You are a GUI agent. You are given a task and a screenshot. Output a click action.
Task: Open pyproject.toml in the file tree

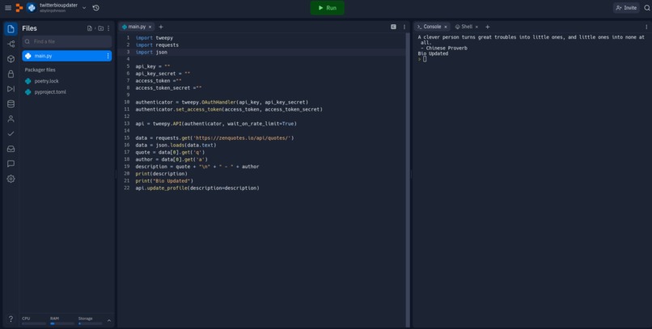50,92
